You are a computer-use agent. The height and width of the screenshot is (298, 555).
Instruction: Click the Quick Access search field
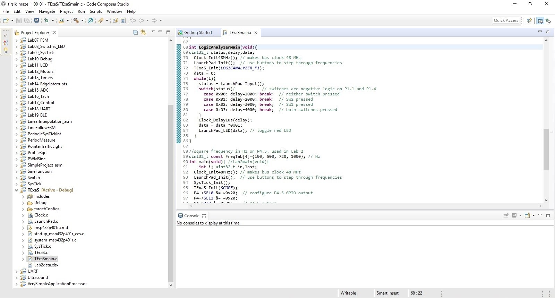pyautogui.click(x=506, y=20)
